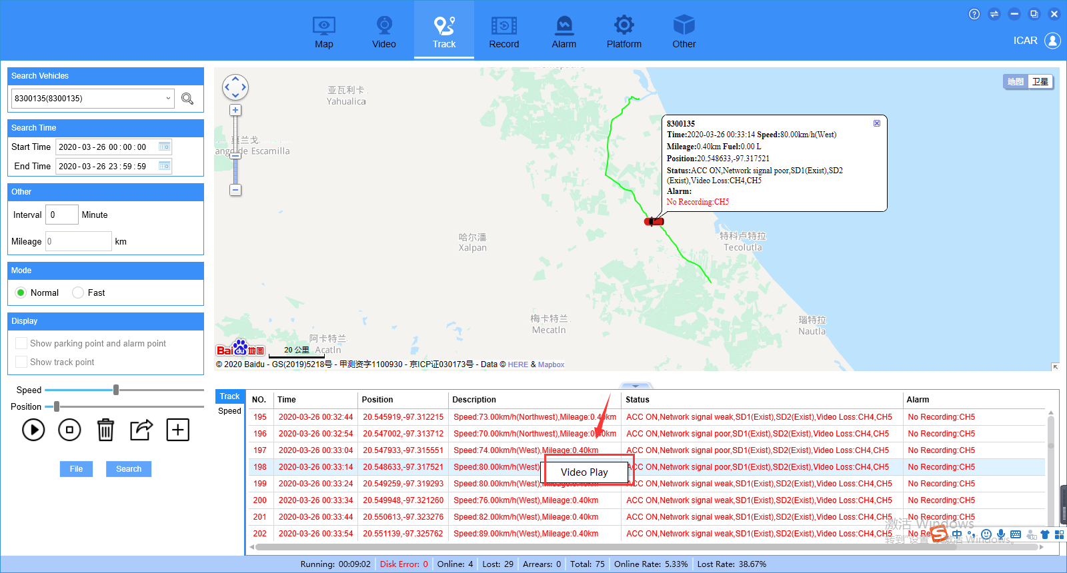Zoom out on the map
The width and height of the screenshot is (1067, 573).
235,190
